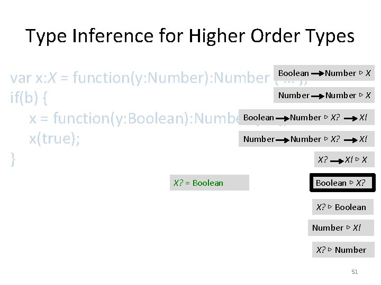
Task: Click the "X? X! ▷ X" box
Action: [342, 159]
